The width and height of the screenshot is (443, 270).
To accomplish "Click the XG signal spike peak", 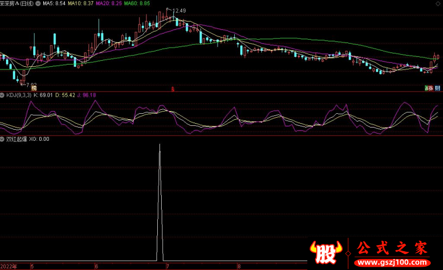I will [x=160, y=145].
